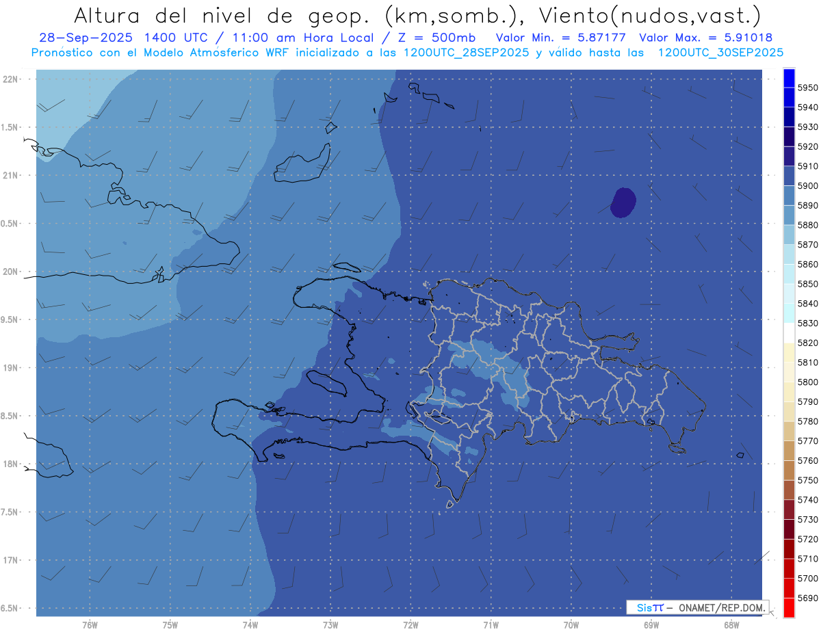Click the 5700 colorbar label
The image size is (821, 634).
point(807,578)
